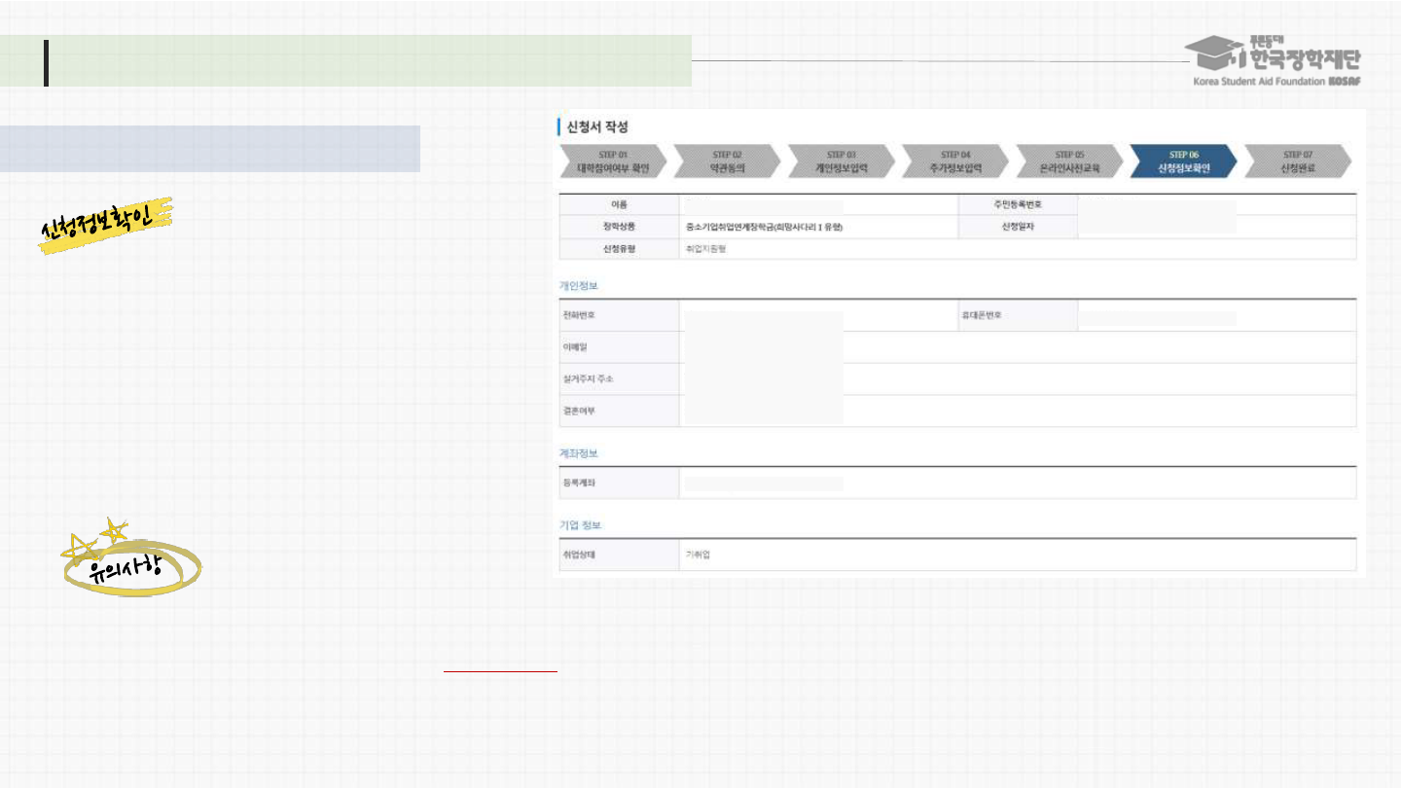Select STEP 05 온라인사전교육
This screenshot has width=1401, height=788.
click(x=1068, y=161)
